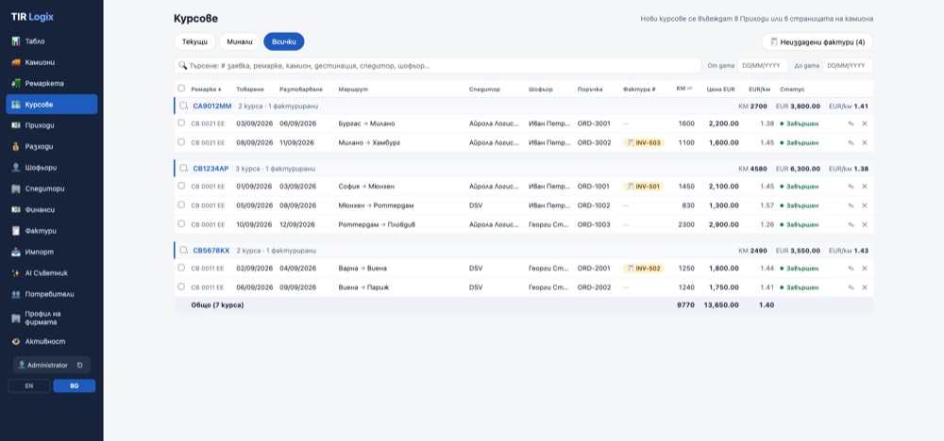Edit the ORD-1003 Ротердам → Пловдив trip
Viewport: 944px width, 441px height.
pyautogui.click(x=851, y=224)
